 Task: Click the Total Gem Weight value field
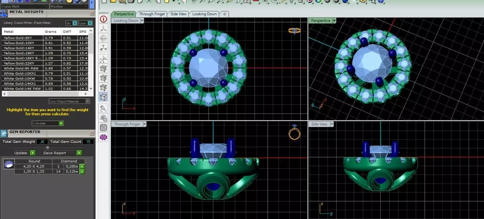pos(42,142)
